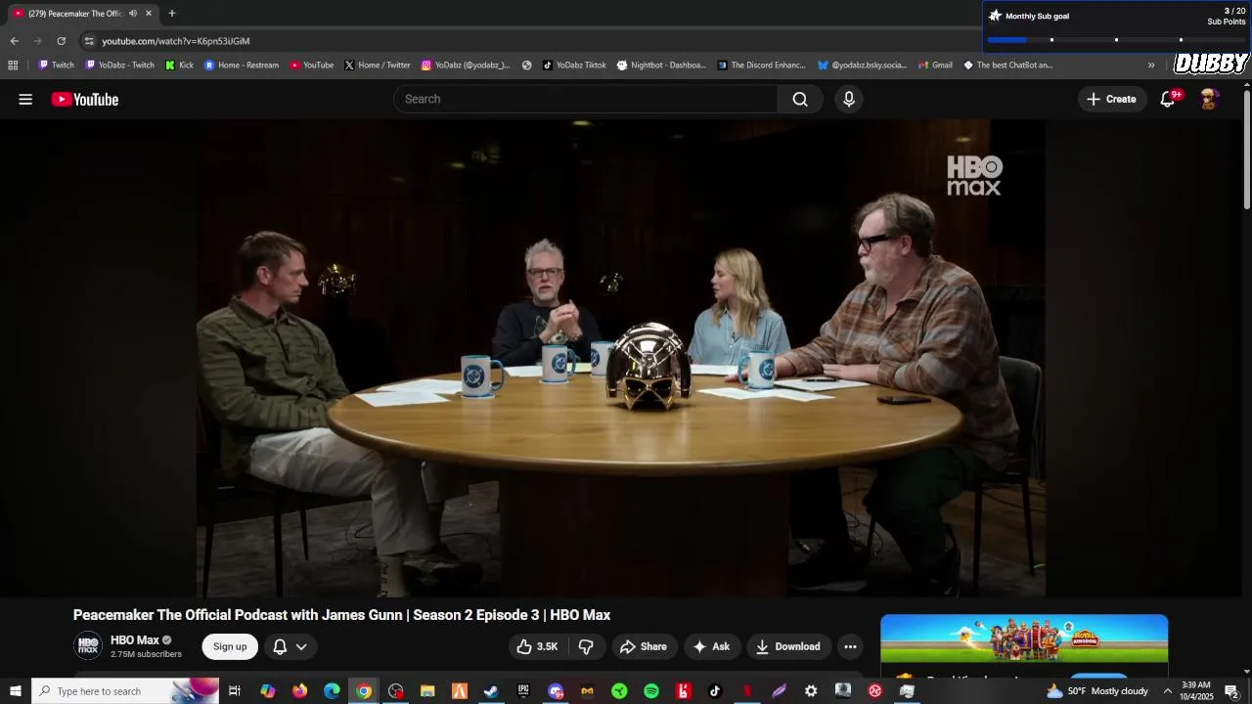Open Nightbot Dashboard bookmark
The width and height of the screenshot is (1252, 704).
tap(661, 66)
